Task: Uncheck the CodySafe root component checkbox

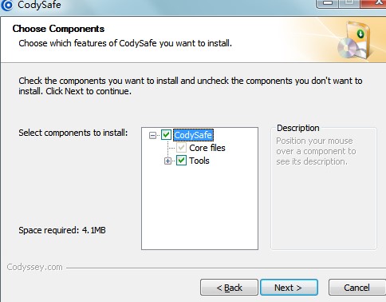Action: pos(166,135)
